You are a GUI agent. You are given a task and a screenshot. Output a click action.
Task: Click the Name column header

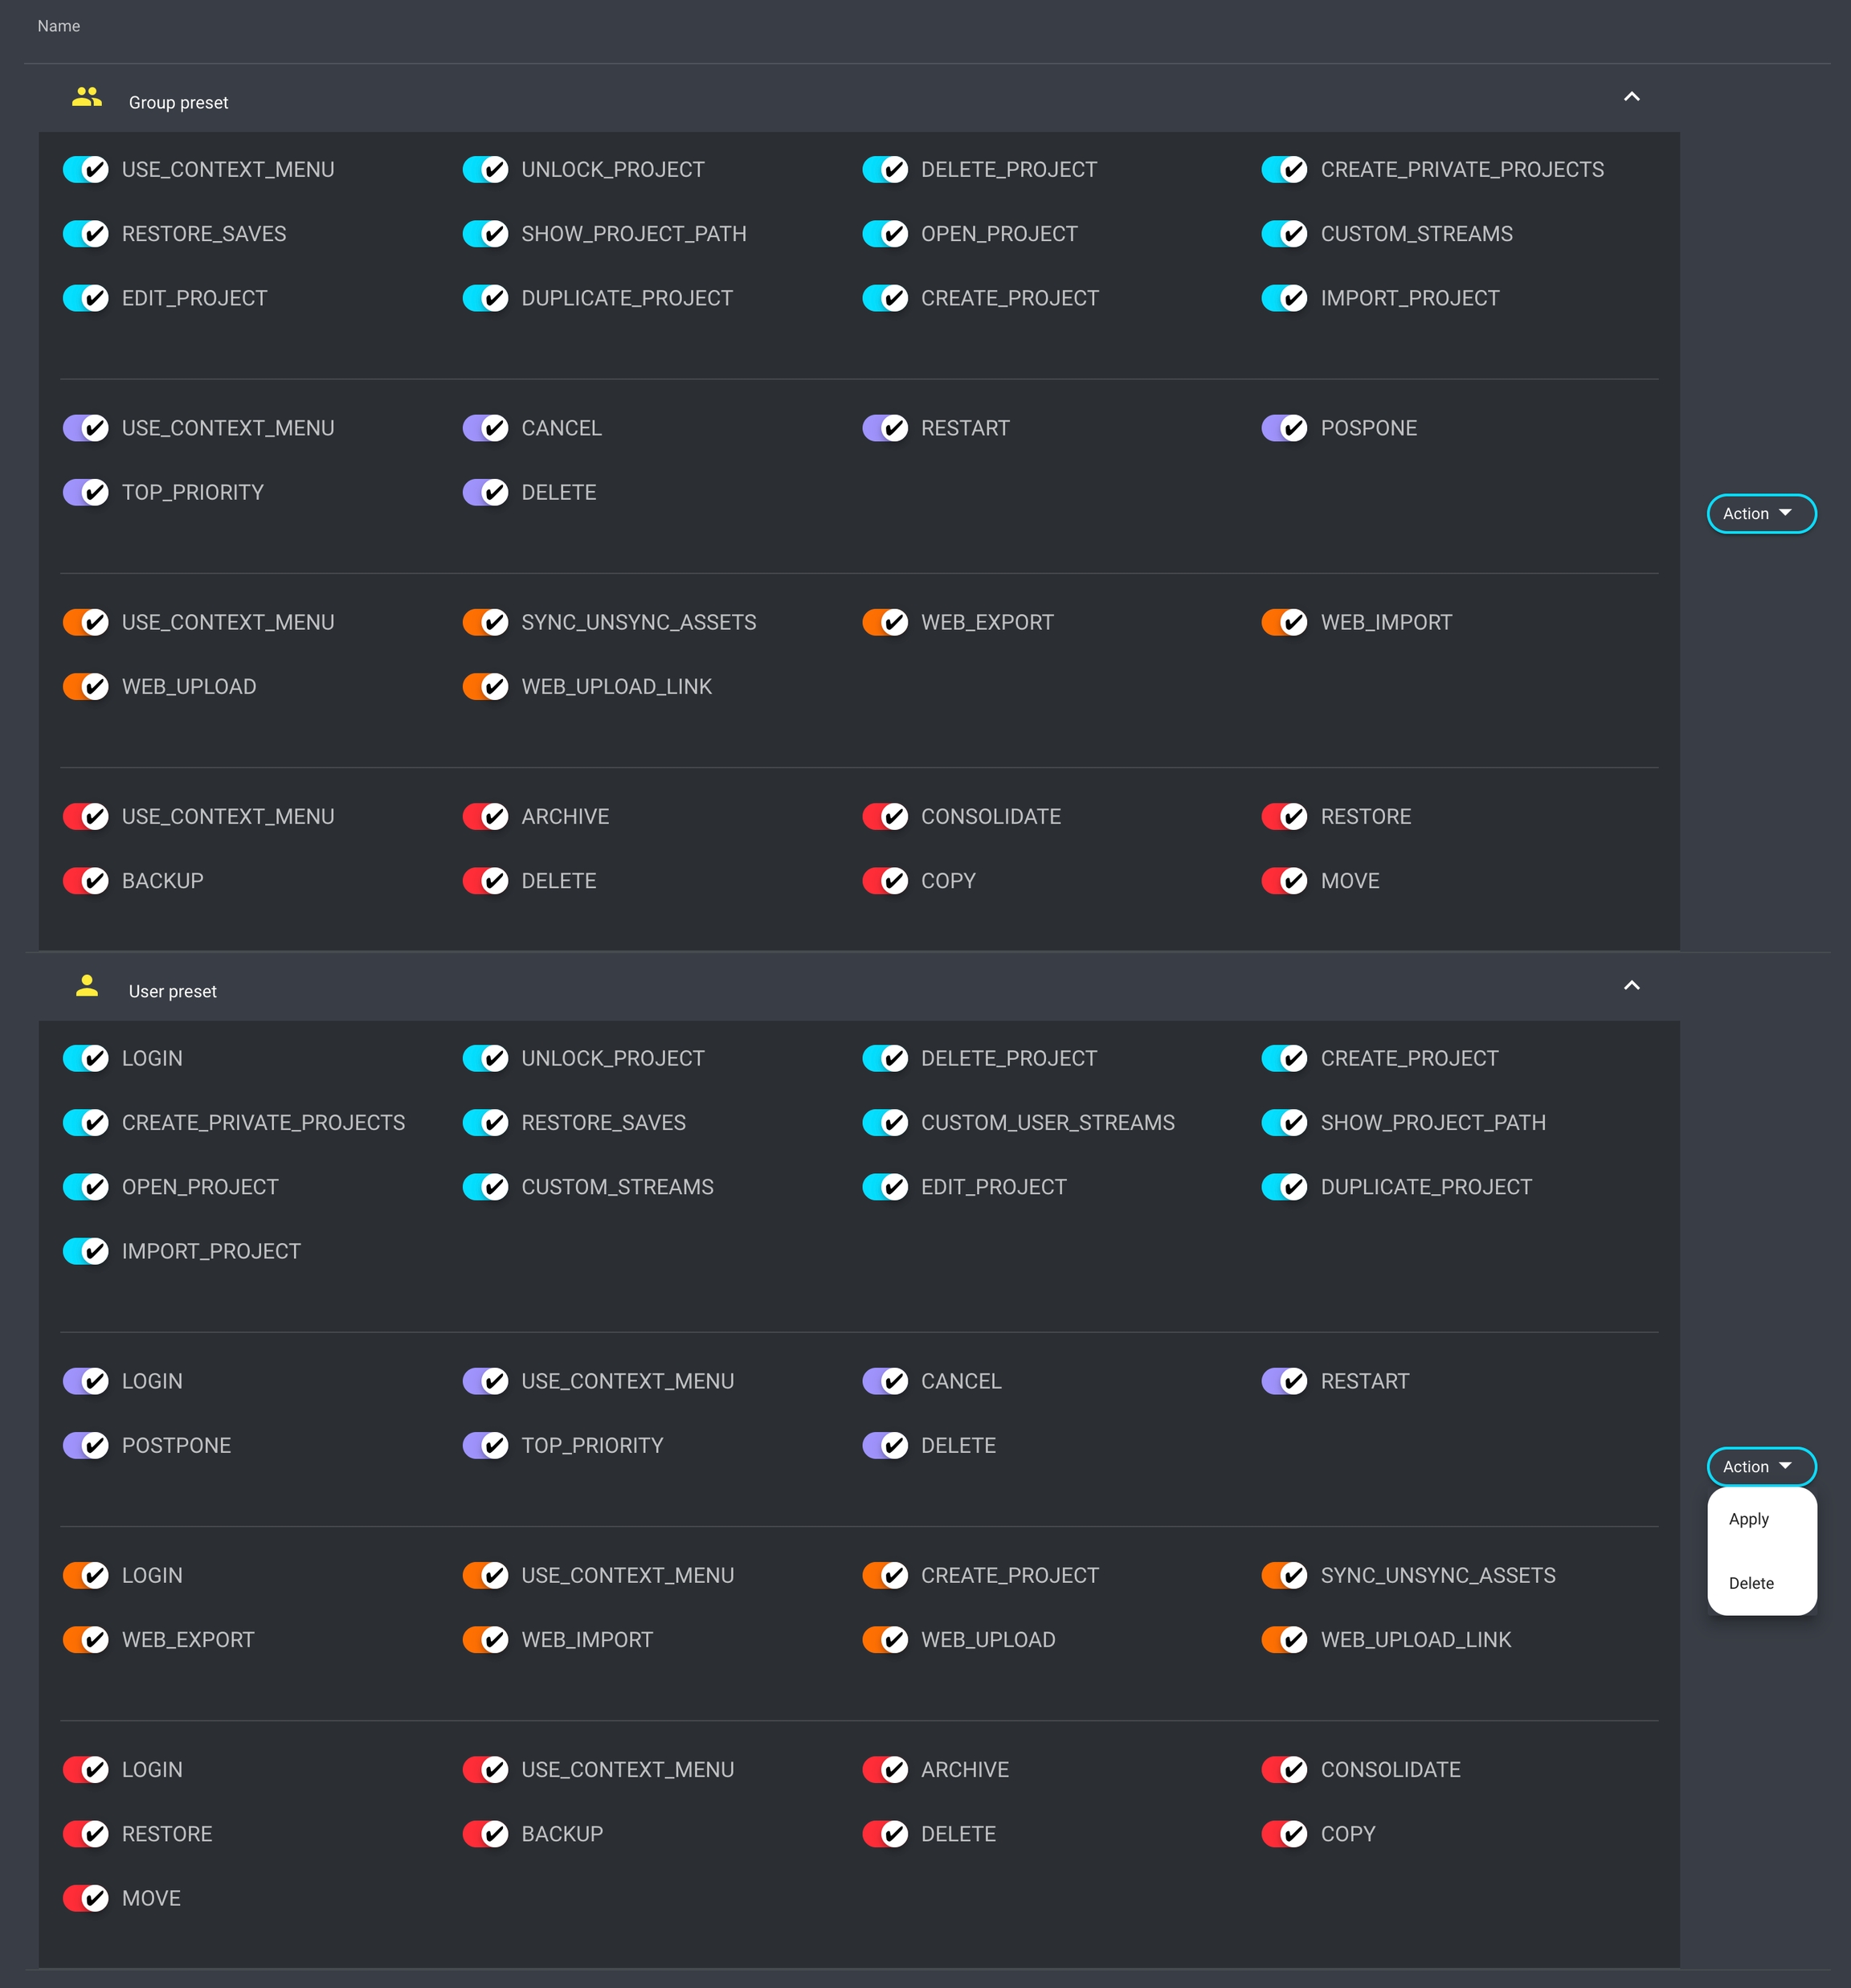pyautogui.click(x=58, y=26)
